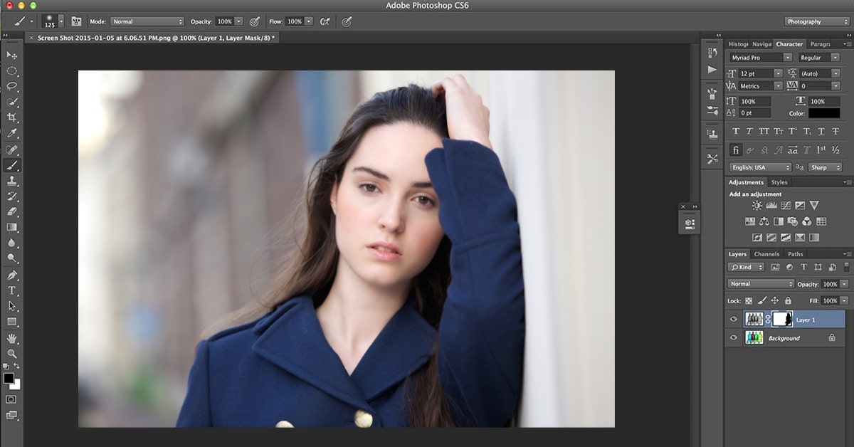Select the Horizontal Type tool

tap(12, 290)
